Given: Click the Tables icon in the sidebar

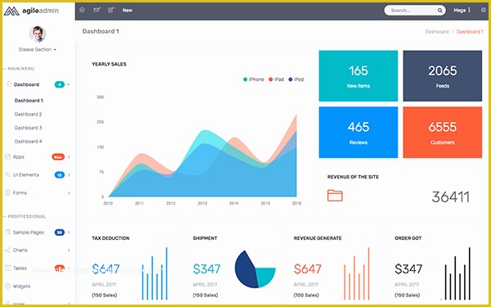Looking at the screenshot, I should click(x=8, y=269).
